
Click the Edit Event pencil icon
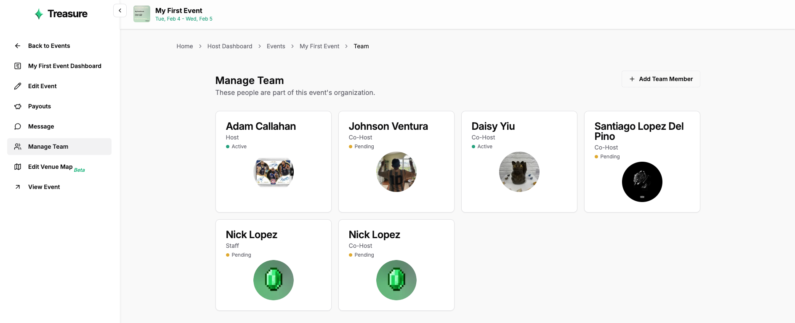[18, 86]
